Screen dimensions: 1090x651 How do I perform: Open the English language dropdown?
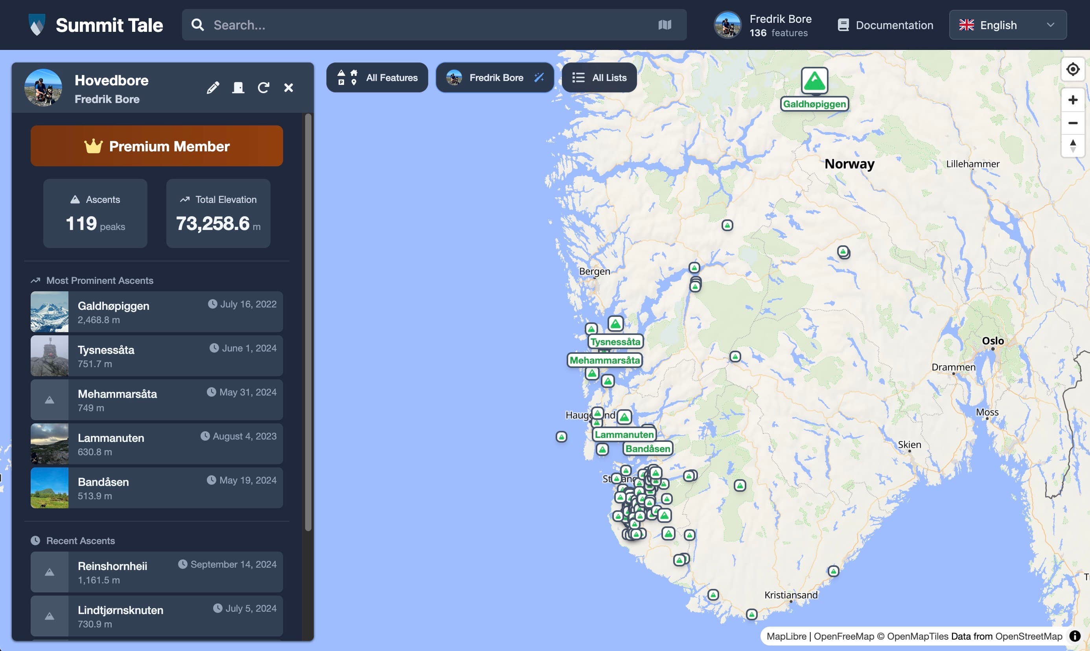tap(1007, 25)
